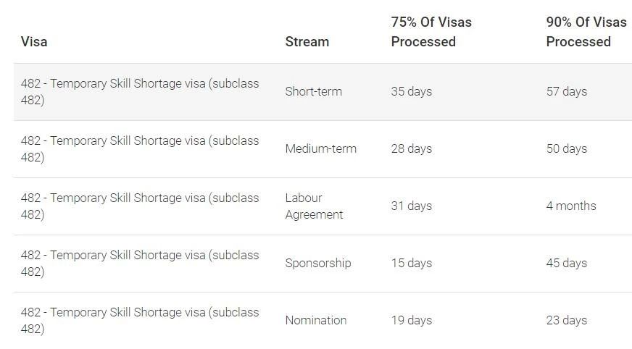Click the 45 days value
This screenshot has height=349, width=632.
566,264
